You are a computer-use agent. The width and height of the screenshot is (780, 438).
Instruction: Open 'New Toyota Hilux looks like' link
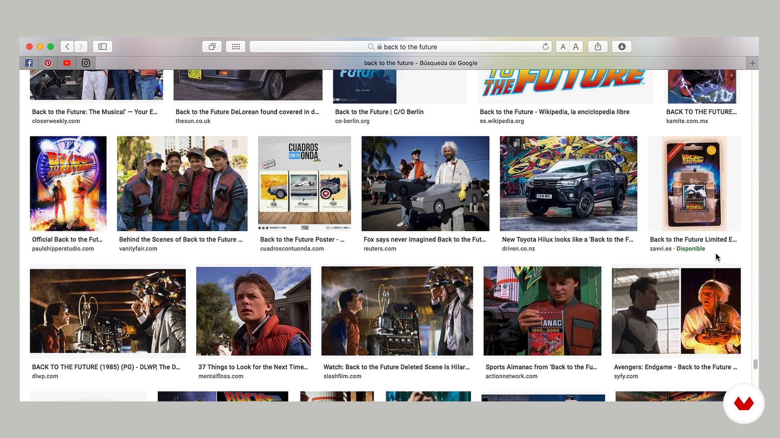[x=568, y=239]
